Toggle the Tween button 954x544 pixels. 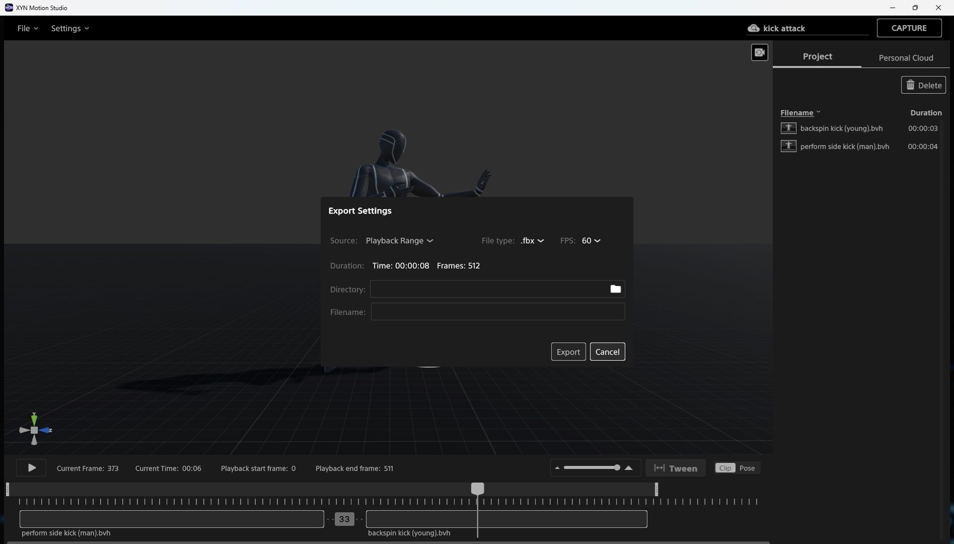pos(675,468)
